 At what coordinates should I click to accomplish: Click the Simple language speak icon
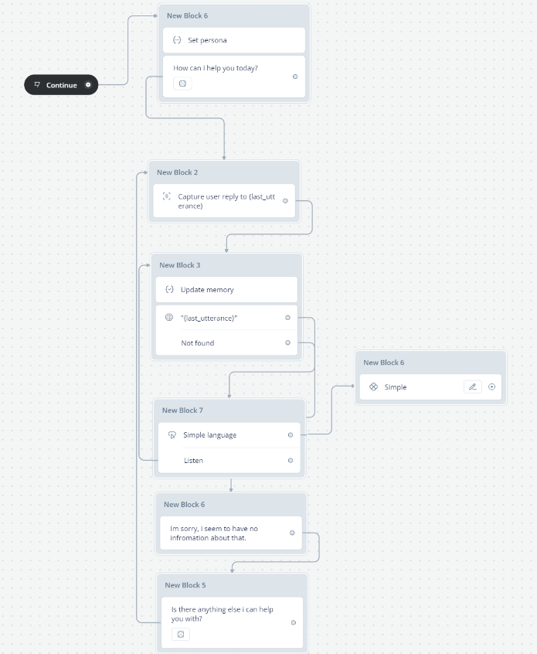[x=172, y=435]
